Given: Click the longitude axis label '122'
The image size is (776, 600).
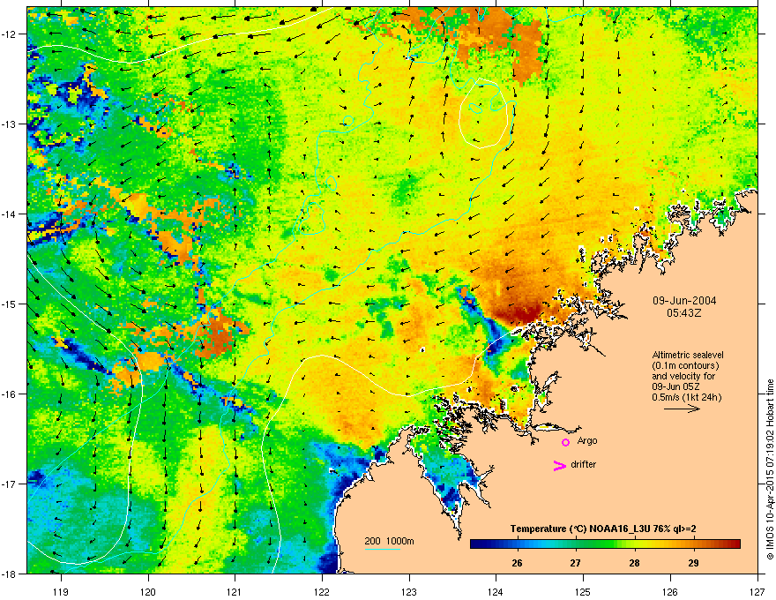Looking at the screenshot, I should pyautogui.click(x=322, y=591).
